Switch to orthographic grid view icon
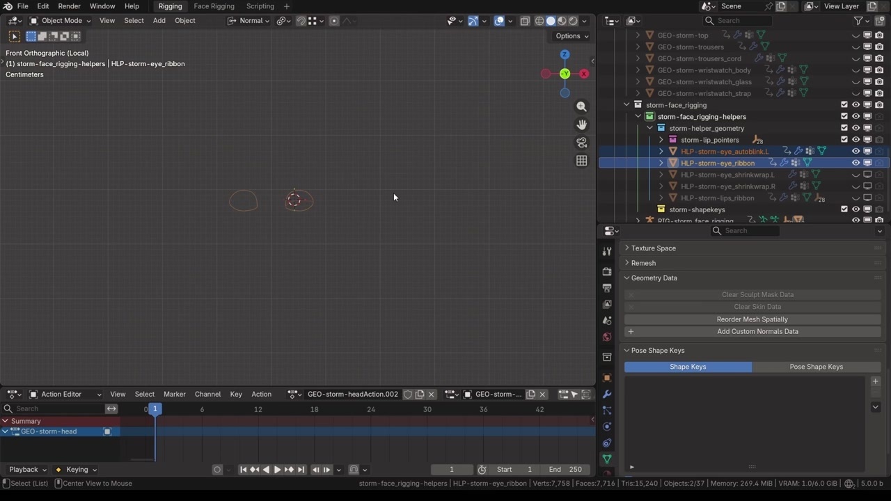 tap(581, 161)
